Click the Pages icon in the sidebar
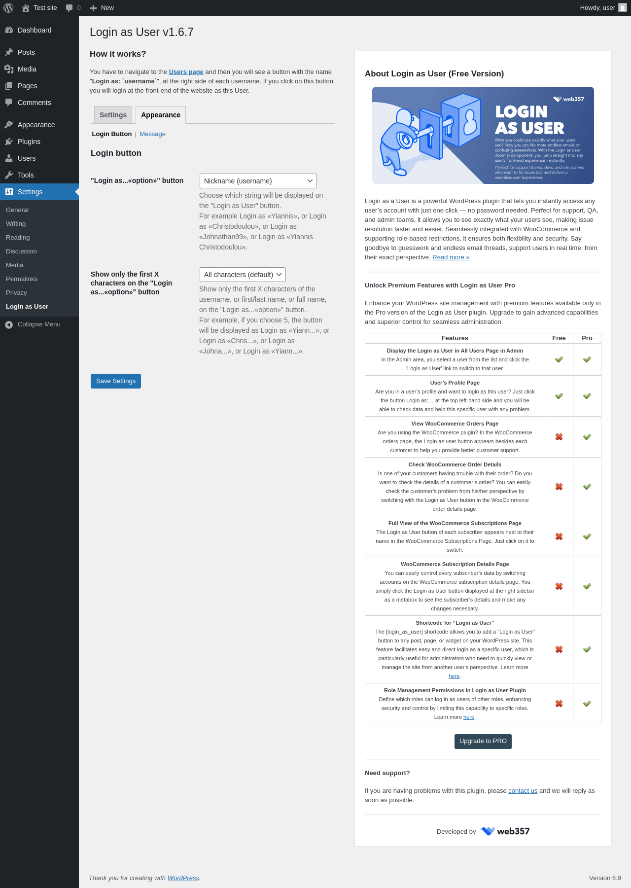Image resolution: width=631 pixels, height=888 pixels. click(9, 86)
